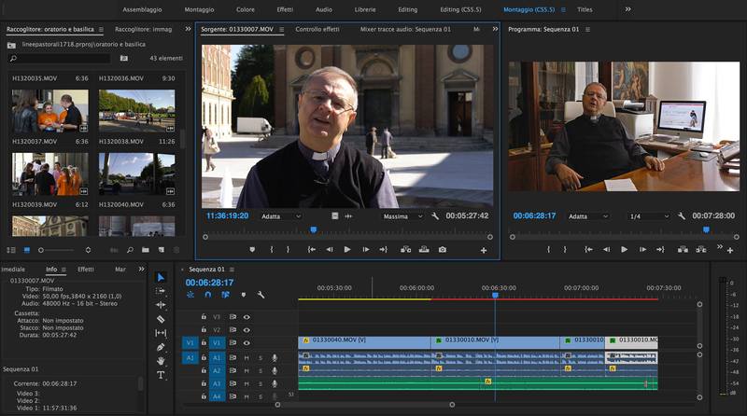Expand the Massima resolution dropdown
747x416 pixels.
403,216
